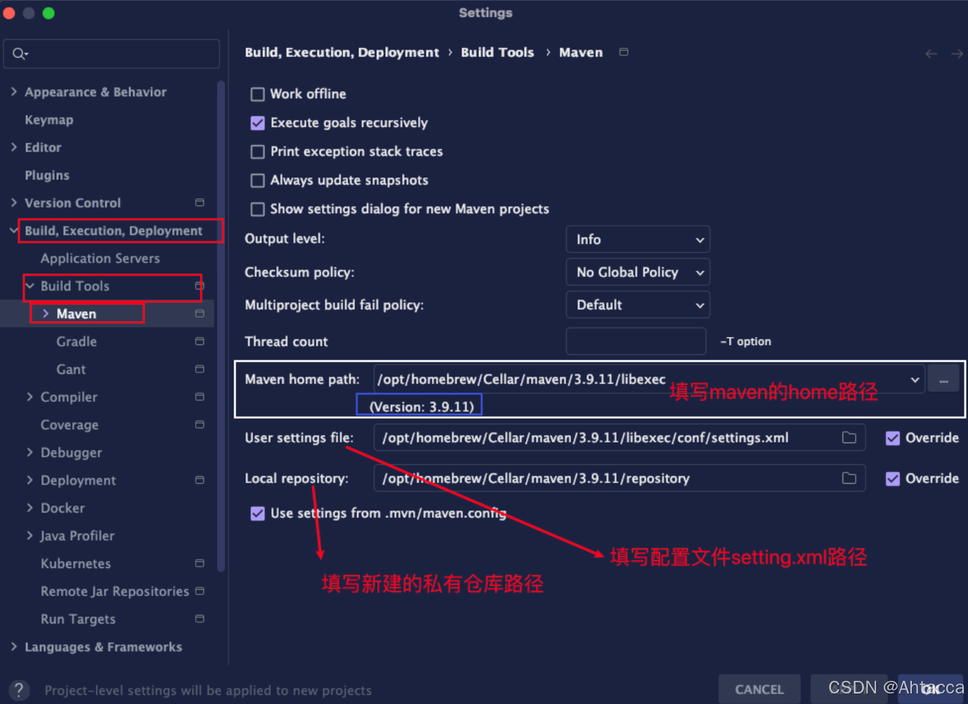Expand the Maven subtree chevron
The width and height of the screenshot is (968, 704).
tap(46, 313)
